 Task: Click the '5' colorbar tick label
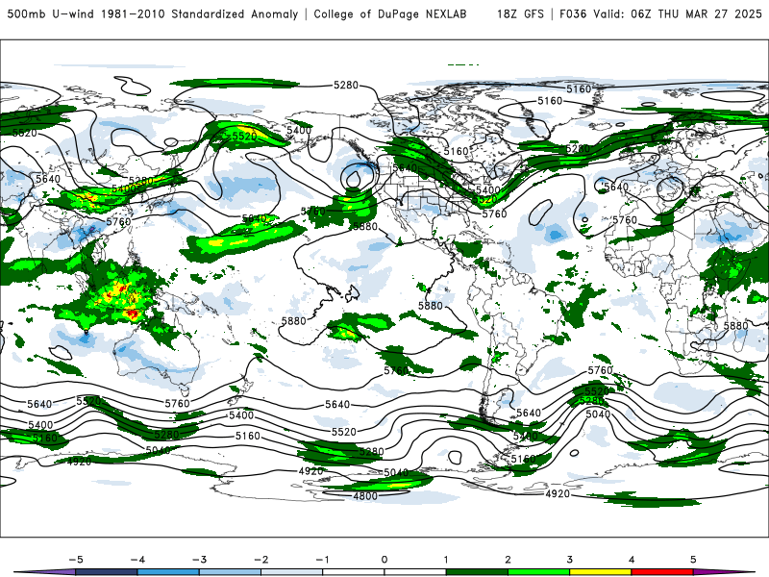(x=693, y=560)
